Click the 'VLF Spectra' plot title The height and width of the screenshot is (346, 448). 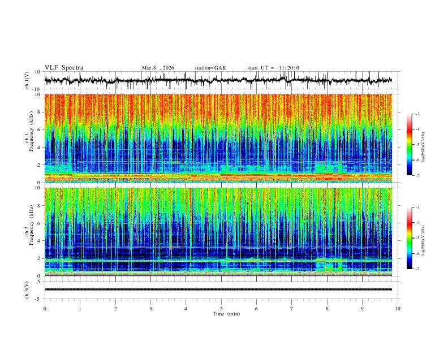[x=64, y=68]
